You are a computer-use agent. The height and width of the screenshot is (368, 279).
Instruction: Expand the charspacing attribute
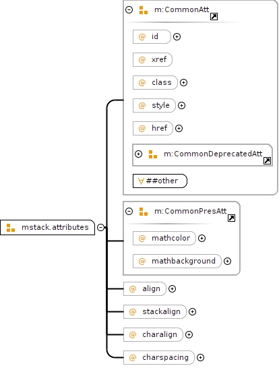coord(200,357)
